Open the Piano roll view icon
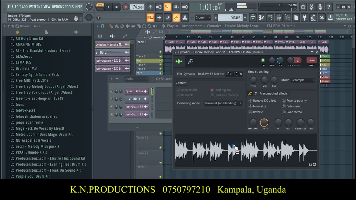The height and width of the screenshot is (200, 356). (x=261, y=18)
